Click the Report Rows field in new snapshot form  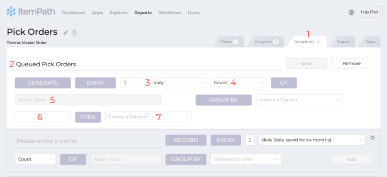[x=126, y=159]
